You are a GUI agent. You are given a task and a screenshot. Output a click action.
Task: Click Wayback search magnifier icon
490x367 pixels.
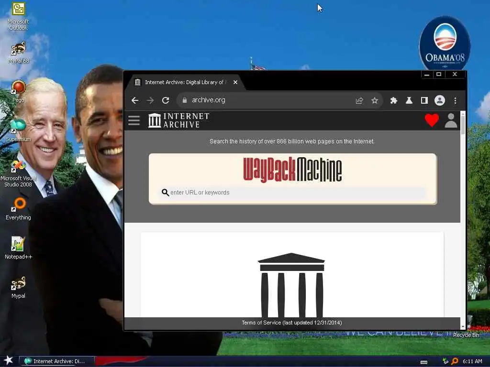tap(165, 193)
